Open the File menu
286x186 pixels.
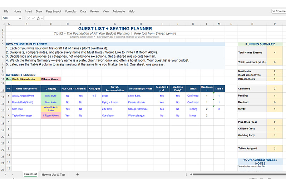tap(6, 11)
